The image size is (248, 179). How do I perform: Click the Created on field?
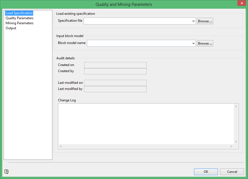[115, 65]
